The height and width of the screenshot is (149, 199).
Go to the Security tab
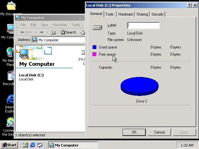pos(157,14)
